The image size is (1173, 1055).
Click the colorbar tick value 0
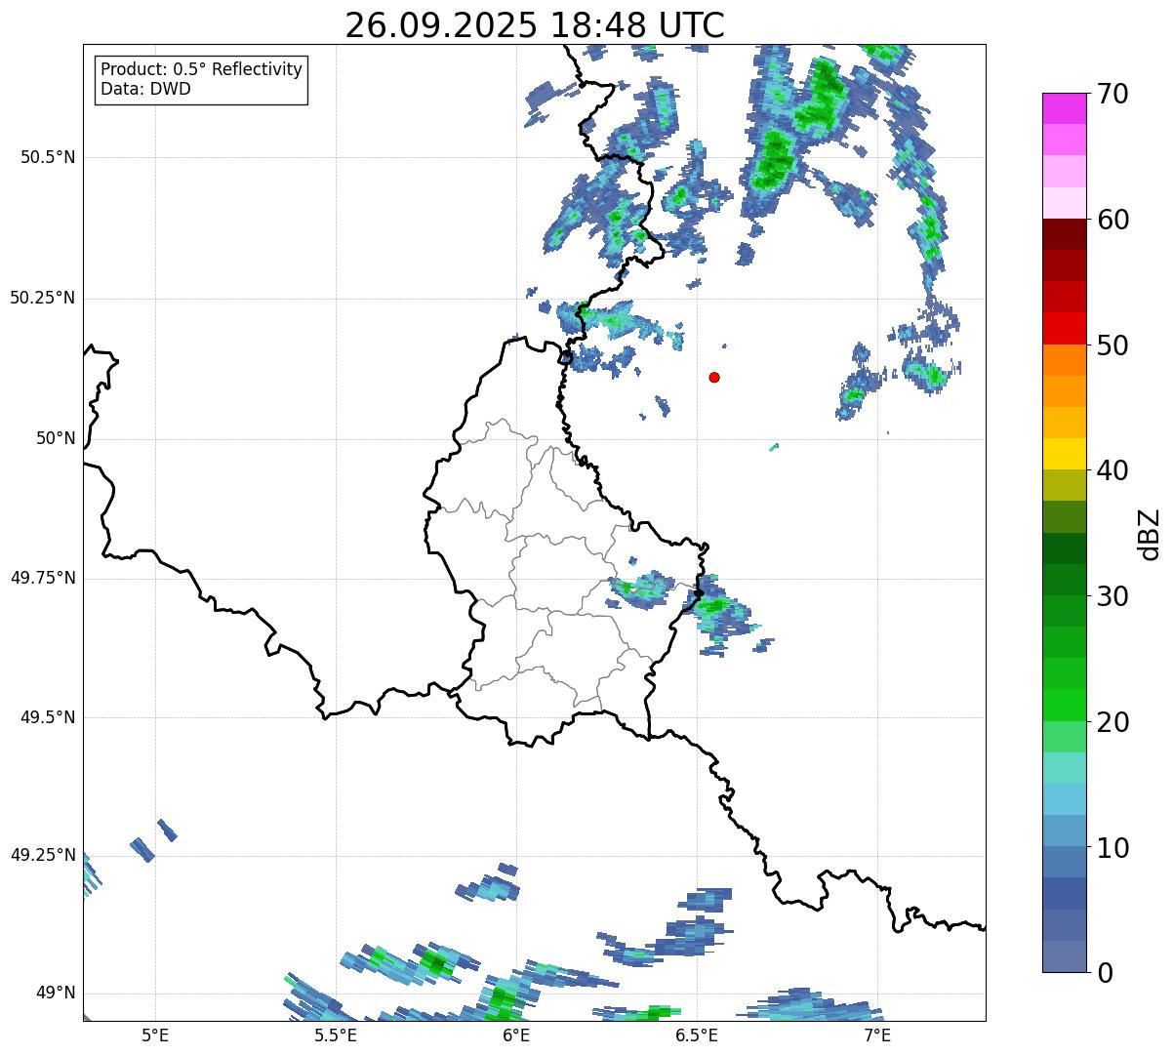point(1105,973)
